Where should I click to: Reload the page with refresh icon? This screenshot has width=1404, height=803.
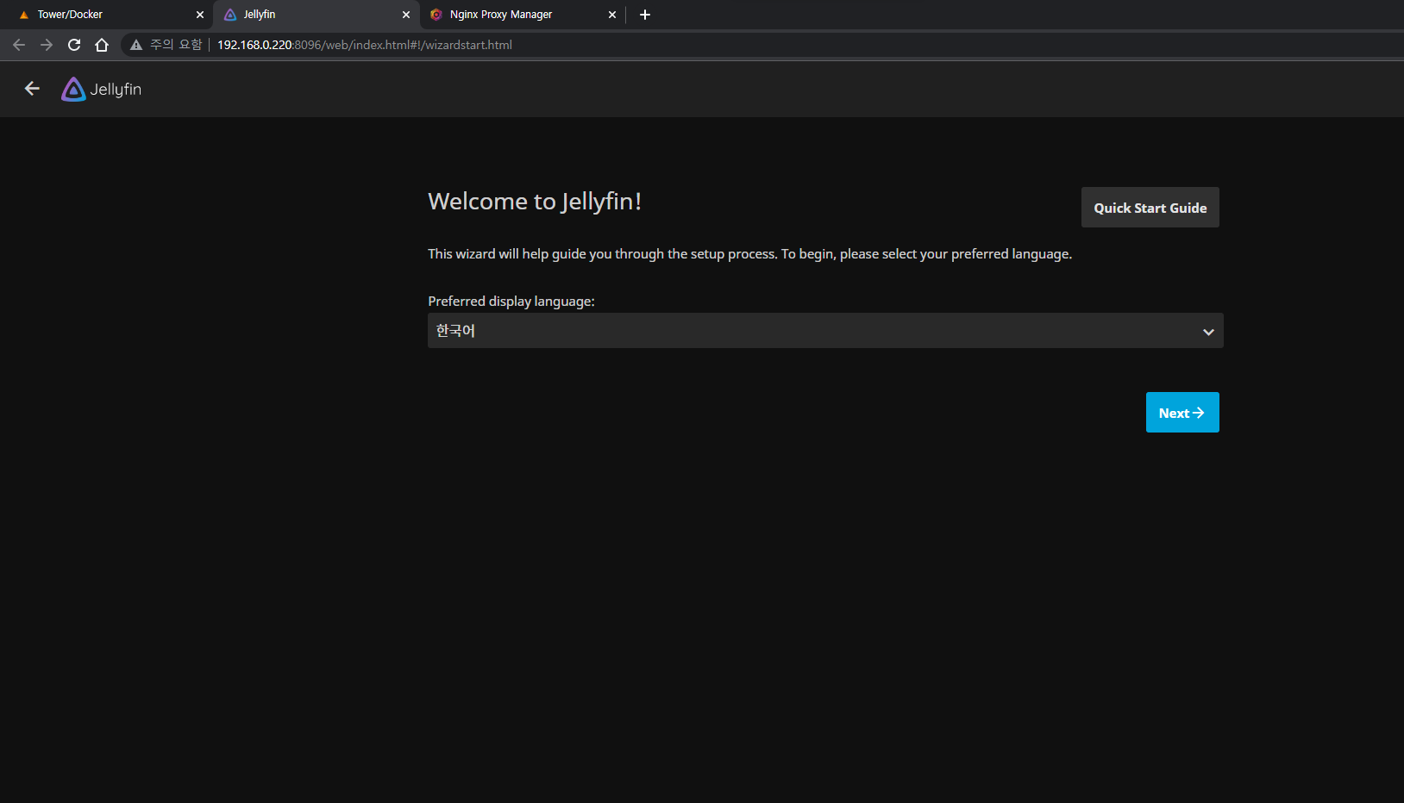(74, 45)
